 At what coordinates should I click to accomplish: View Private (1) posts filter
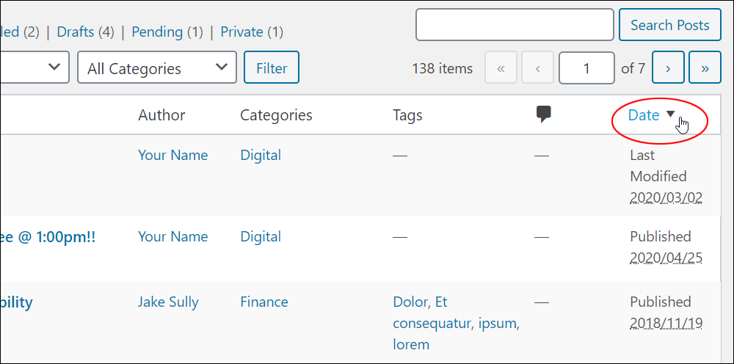(x=252, y=32)
